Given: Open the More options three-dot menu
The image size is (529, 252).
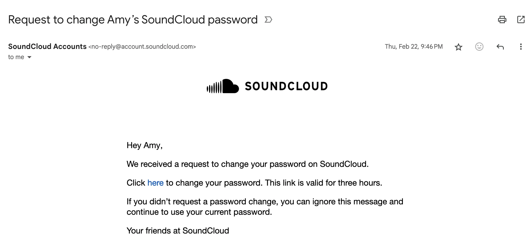Looking at the screenshot, I should coord(520,47).
